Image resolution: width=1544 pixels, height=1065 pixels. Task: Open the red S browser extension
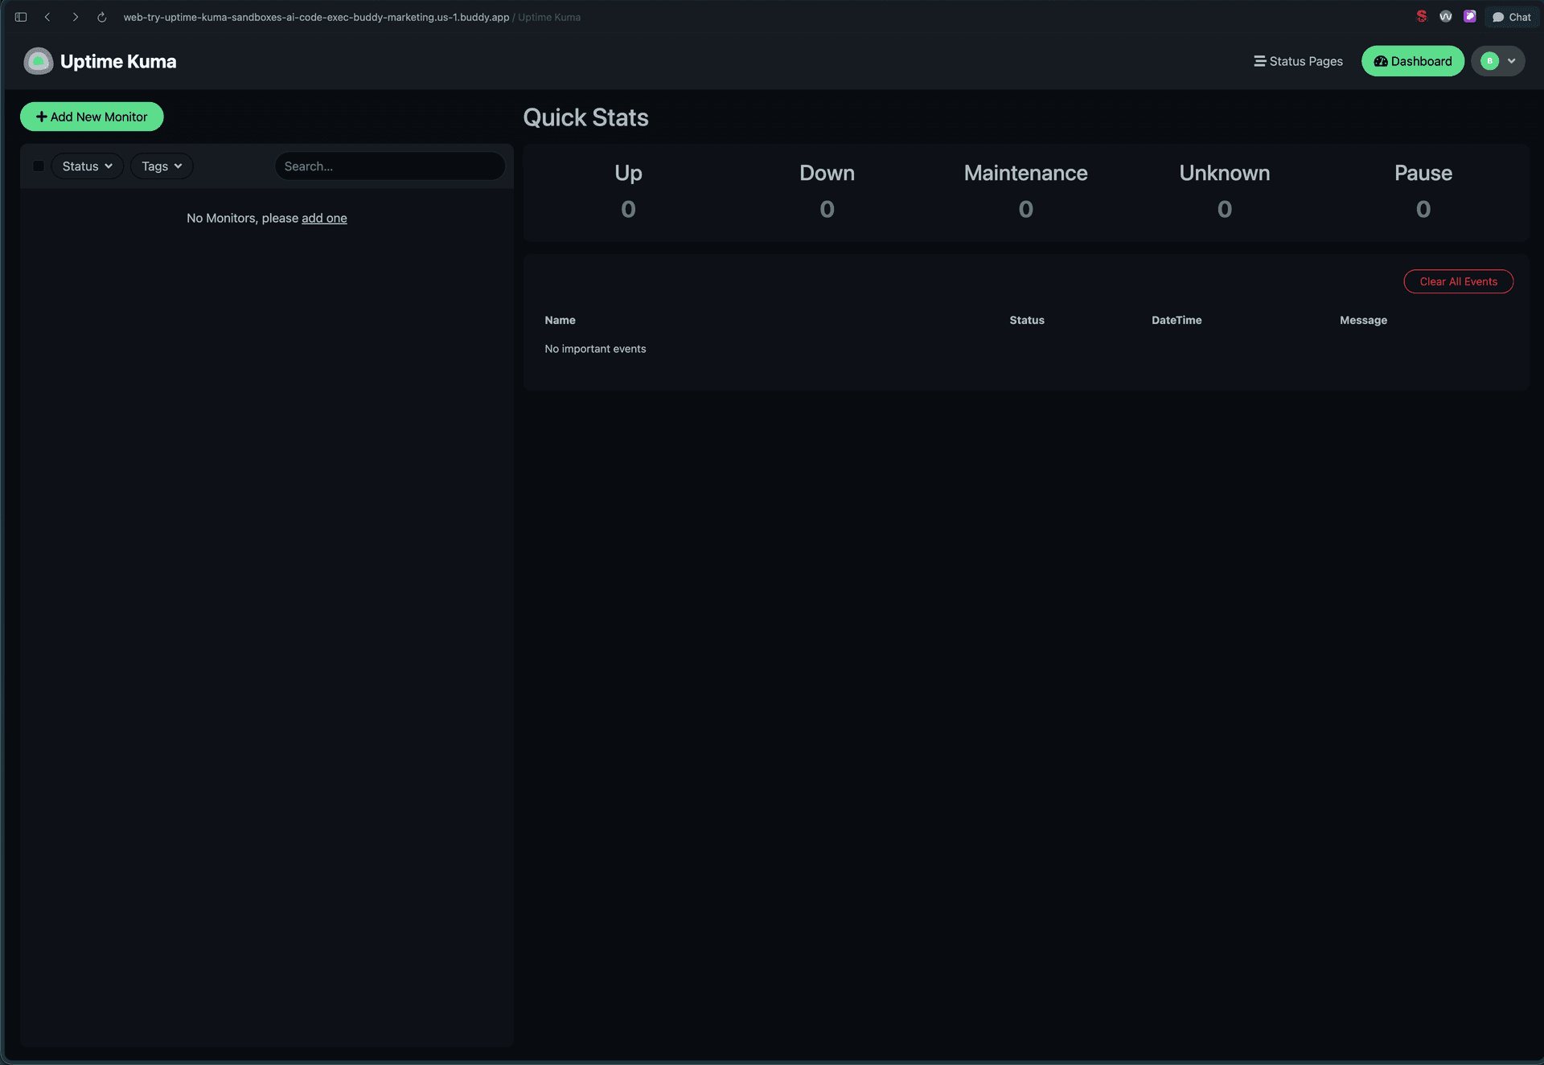pyautogui.click(x=1422, y=16)
